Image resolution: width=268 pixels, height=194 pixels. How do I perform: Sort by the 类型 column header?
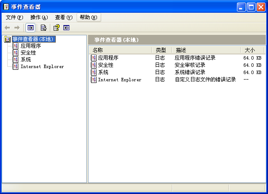click(162, 50)
